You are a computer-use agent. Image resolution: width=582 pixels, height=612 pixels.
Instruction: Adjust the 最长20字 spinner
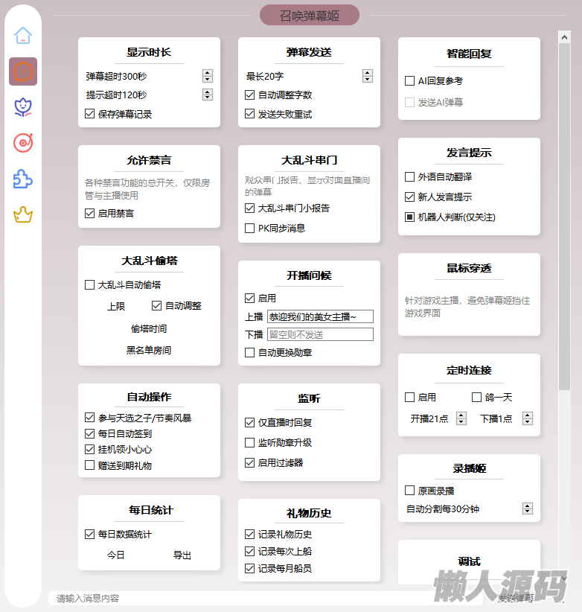click(368, 76)
